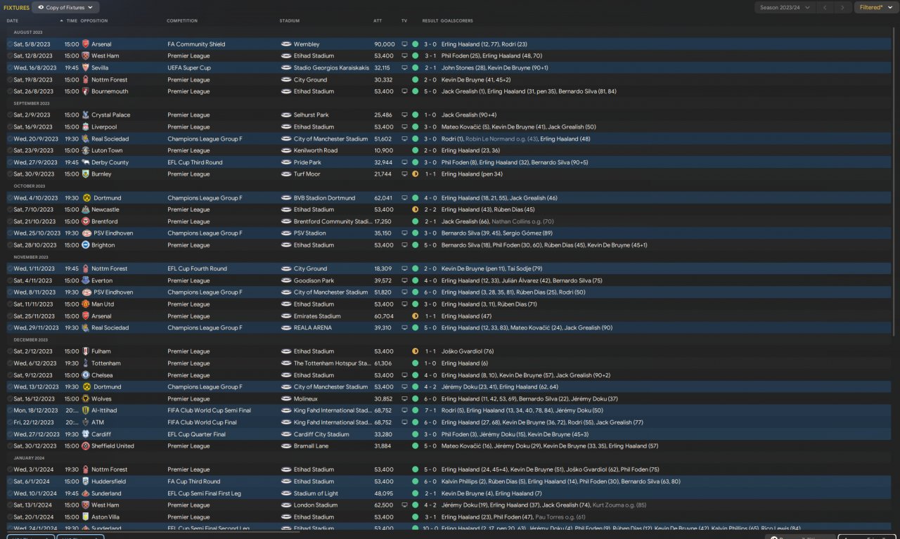
Task: Sort by the Stadium column header
Action: pos(289,21)
